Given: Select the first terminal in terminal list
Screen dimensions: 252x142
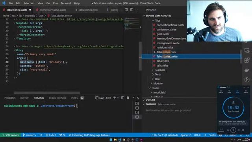Looking at the screenshot, I should click(137, 103).
